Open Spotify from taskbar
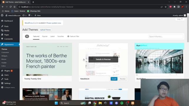The height and width of the screenshot is (106, 189). [x=122, y=103]
